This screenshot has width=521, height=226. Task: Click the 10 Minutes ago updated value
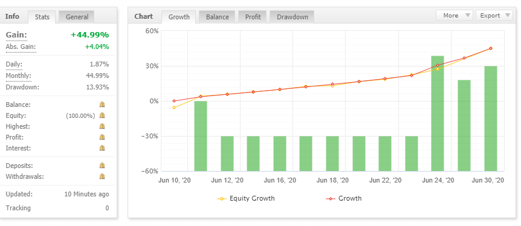coord(86,194)
